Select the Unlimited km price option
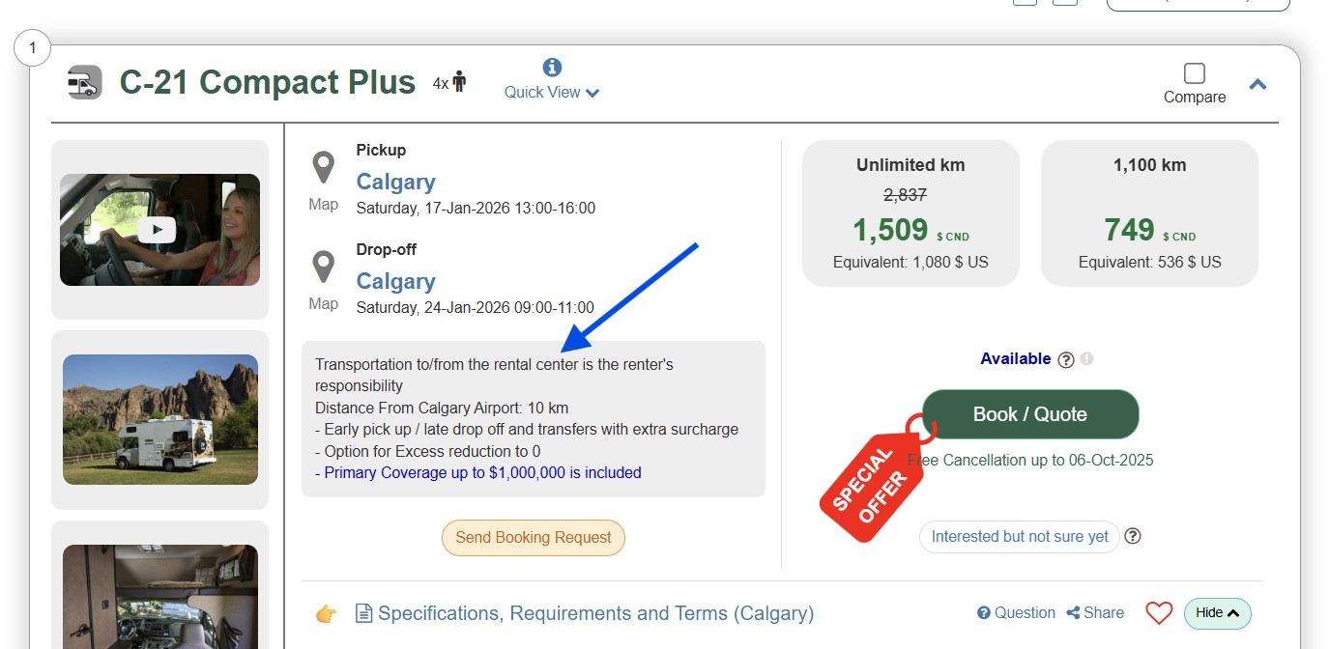 [910, 213]
